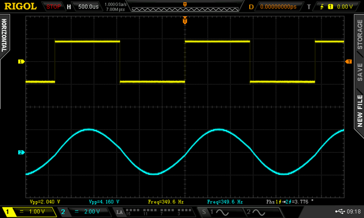Screen dimensions: 364x218
Task: Click the 09:18 clock display
Action: pos(353,212)
